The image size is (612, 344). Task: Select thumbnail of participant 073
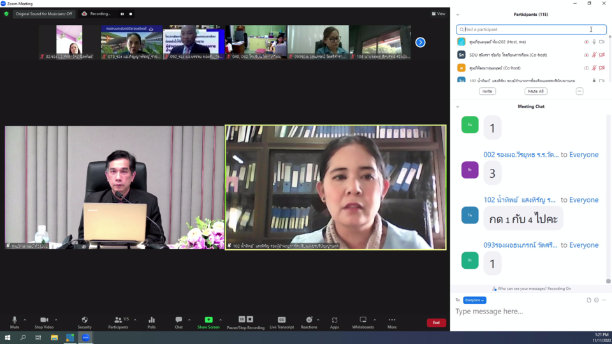[x=131, y=42]
